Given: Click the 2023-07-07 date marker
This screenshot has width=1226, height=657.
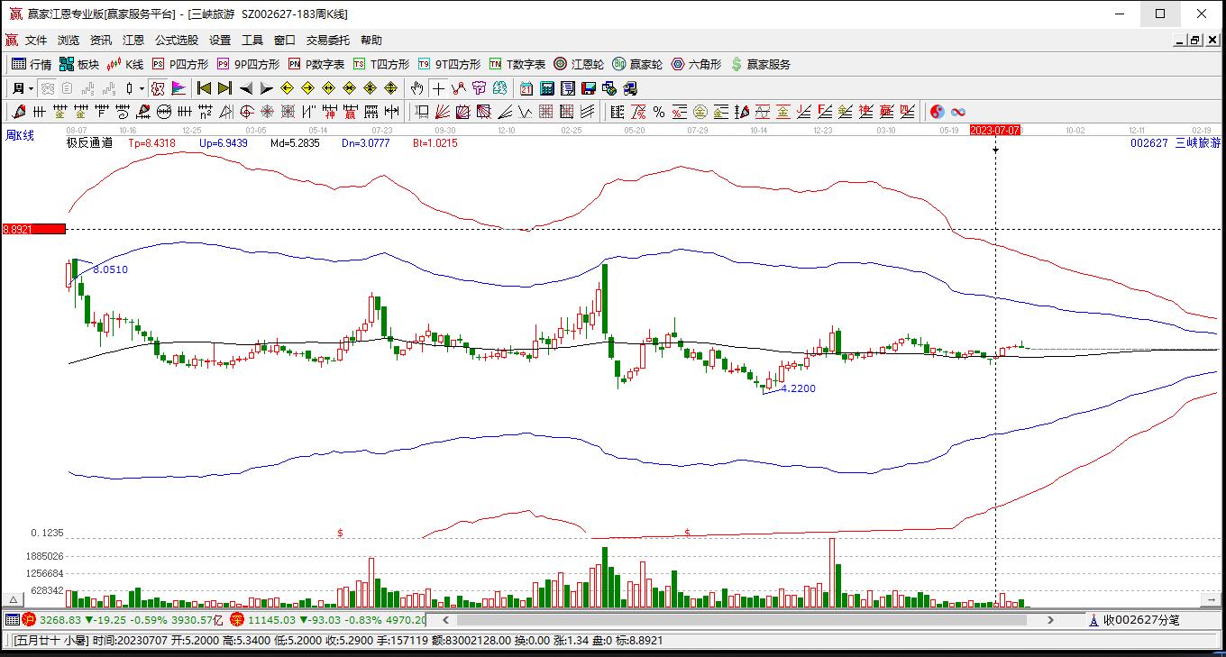Looking at the screenshot, I should click(x=995, y=131).
